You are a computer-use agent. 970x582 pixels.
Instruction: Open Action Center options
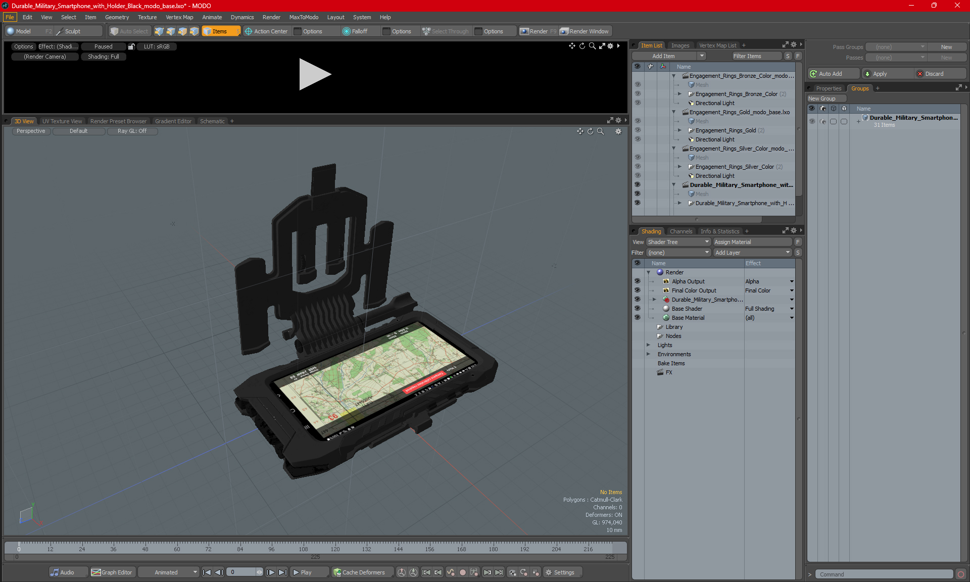[266, 31]
